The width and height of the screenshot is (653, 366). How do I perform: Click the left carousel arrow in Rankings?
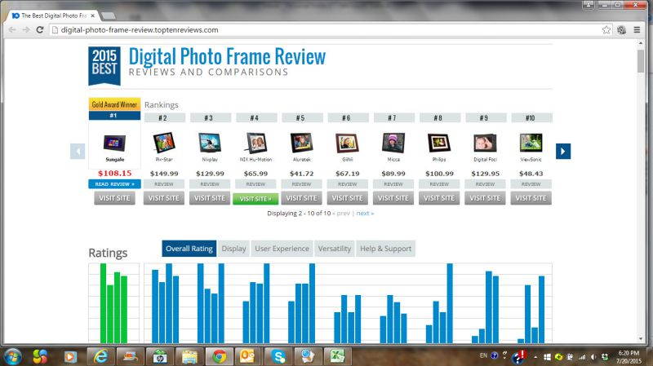click(78, 151)
